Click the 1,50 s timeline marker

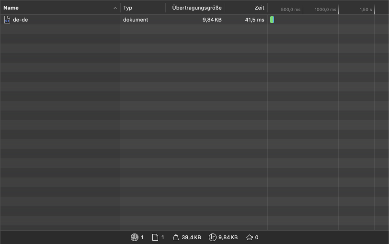[x=366, y=10]
